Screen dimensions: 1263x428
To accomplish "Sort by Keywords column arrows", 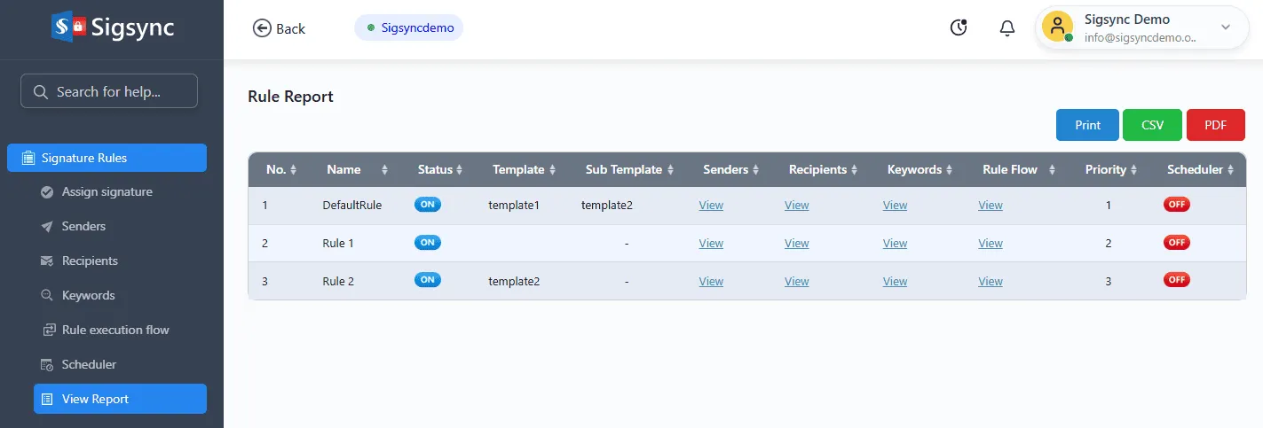I will pos(950,169).
